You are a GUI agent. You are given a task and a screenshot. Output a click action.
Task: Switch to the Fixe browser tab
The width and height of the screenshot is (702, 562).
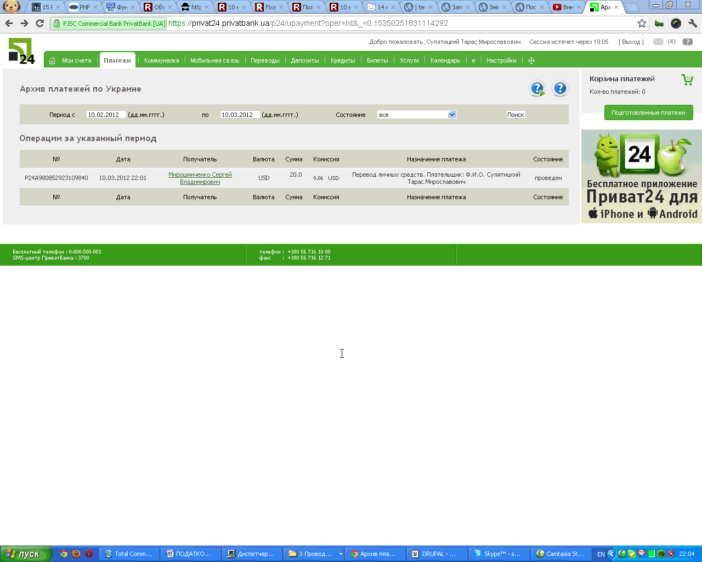pyautogui.click(x=269, y=7)
